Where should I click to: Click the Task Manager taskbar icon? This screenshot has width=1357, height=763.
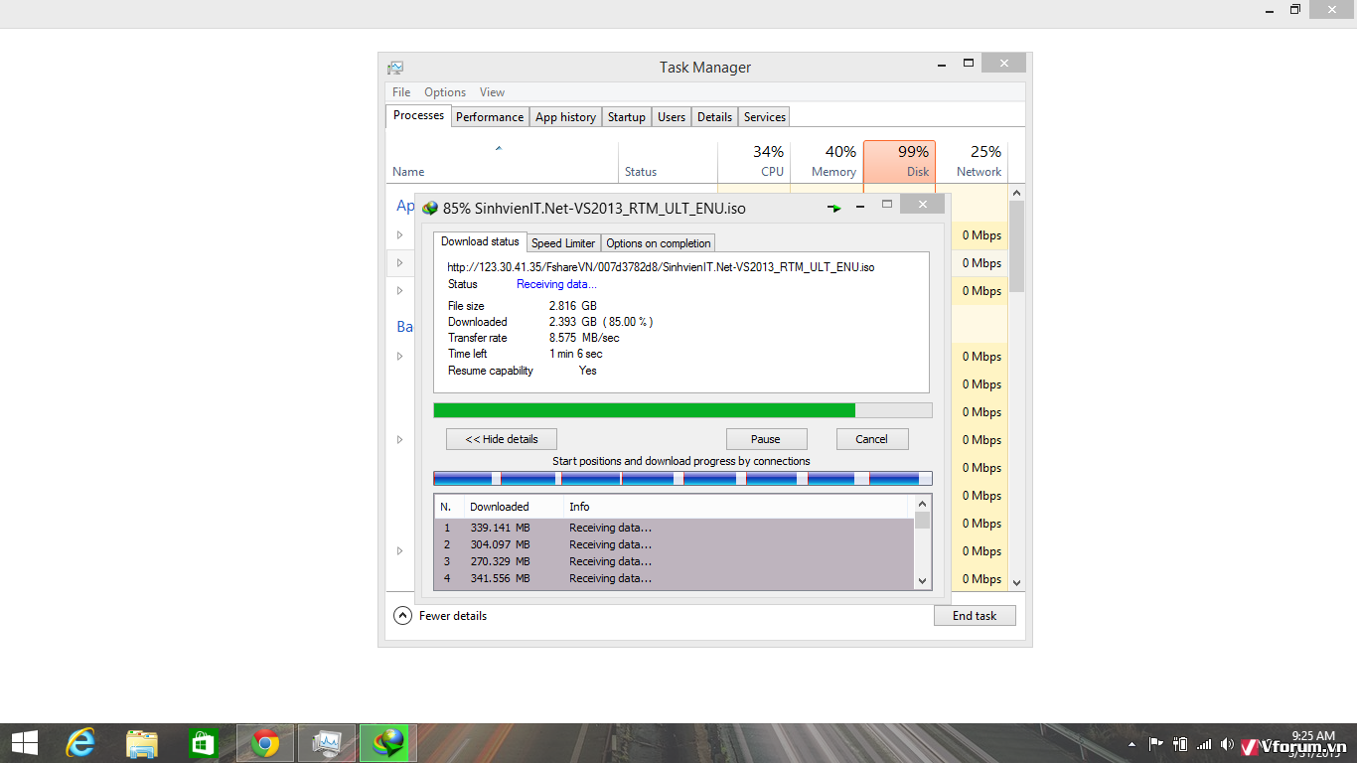point(327,743)
